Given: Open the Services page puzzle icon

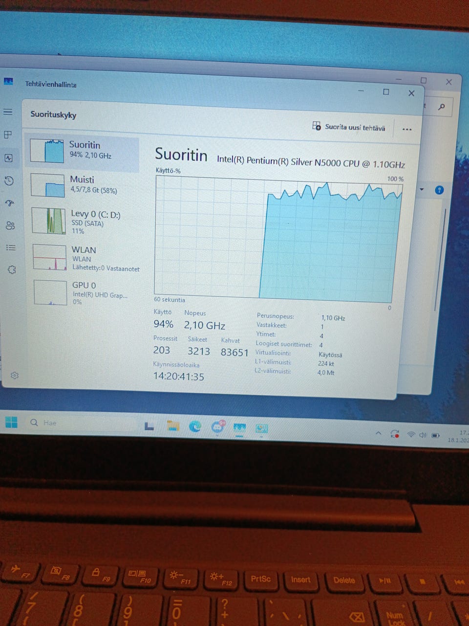Looking at the screenshot, I should coord(12,269).
